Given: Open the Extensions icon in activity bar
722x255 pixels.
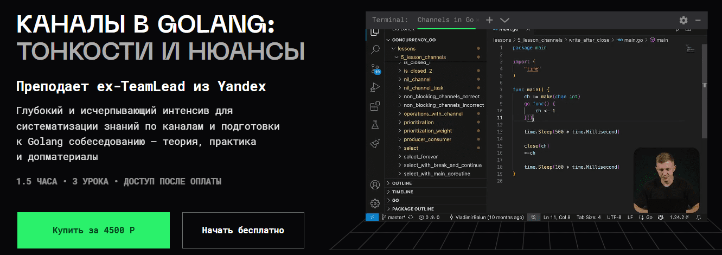Looking at the screenshot, I should [x=374, y=106].
